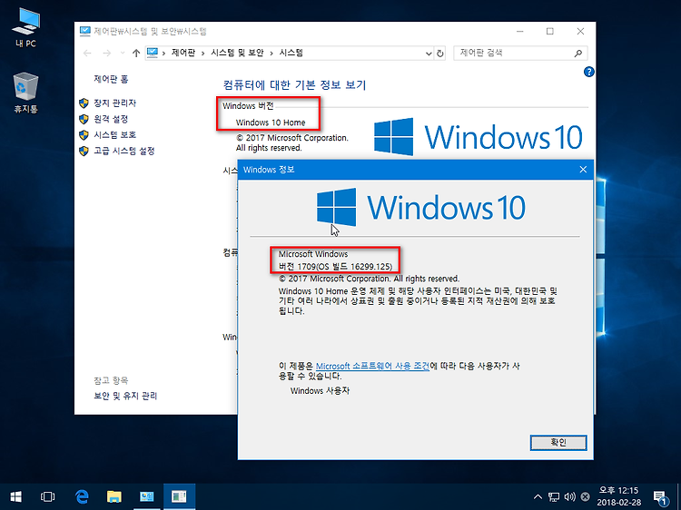Click the 확인 button in Windows 정보
The width and height of the screenshot is (681, 510).
click(x=558, y=443)
